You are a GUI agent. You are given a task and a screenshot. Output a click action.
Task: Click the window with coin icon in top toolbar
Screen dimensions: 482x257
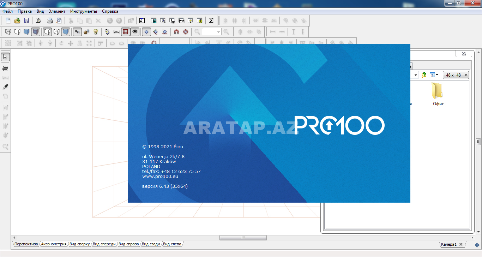200,20
